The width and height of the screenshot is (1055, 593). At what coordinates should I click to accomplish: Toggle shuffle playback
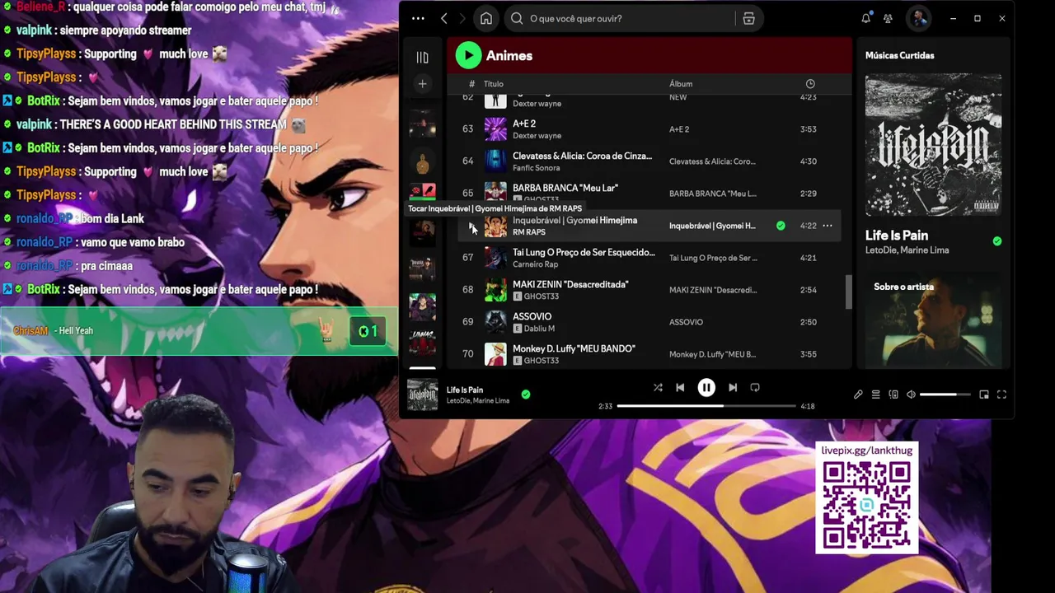[658, 387]
